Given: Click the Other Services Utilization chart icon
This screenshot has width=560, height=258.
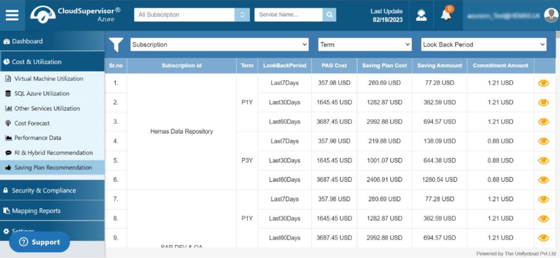Looking at the screenshot, I should pyautogui.click(x=9, y=108).
